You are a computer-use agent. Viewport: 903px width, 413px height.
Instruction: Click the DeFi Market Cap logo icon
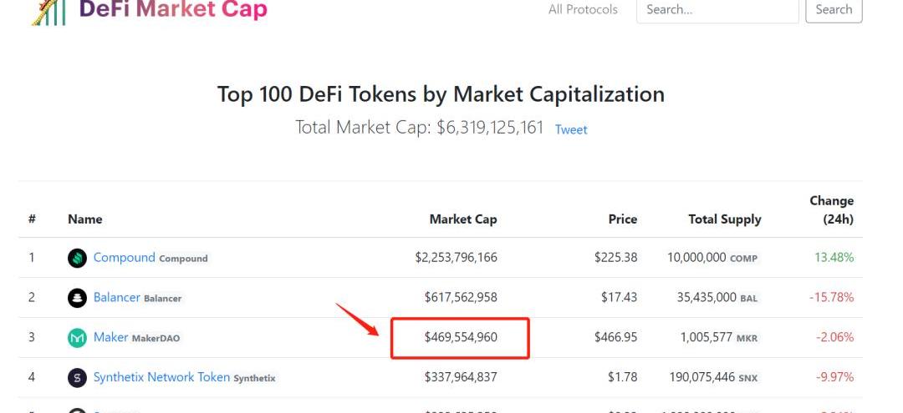click(x=48, y=11)
